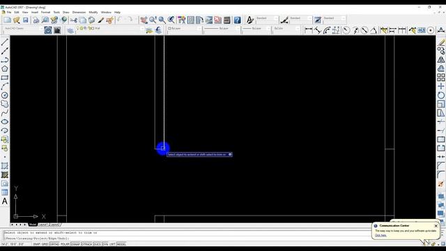Open the Format menu
The height and width of the screenshot is (251, 446).
(x=45, y=13)
